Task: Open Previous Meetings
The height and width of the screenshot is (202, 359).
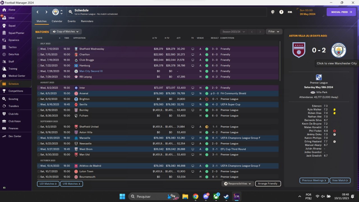Action: click(314, 180)
